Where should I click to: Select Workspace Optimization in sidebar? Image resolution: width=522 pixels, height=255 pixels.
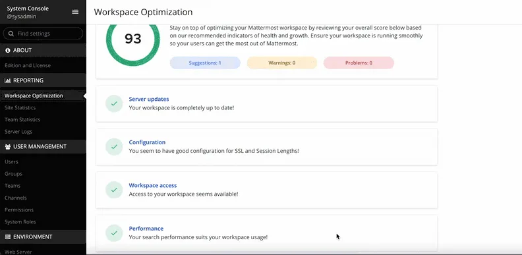(x=34, y=96)
